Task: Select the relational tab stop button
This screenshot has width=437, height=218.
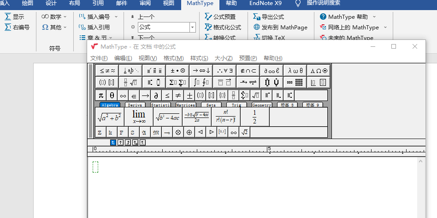Action: coord(135,143)
